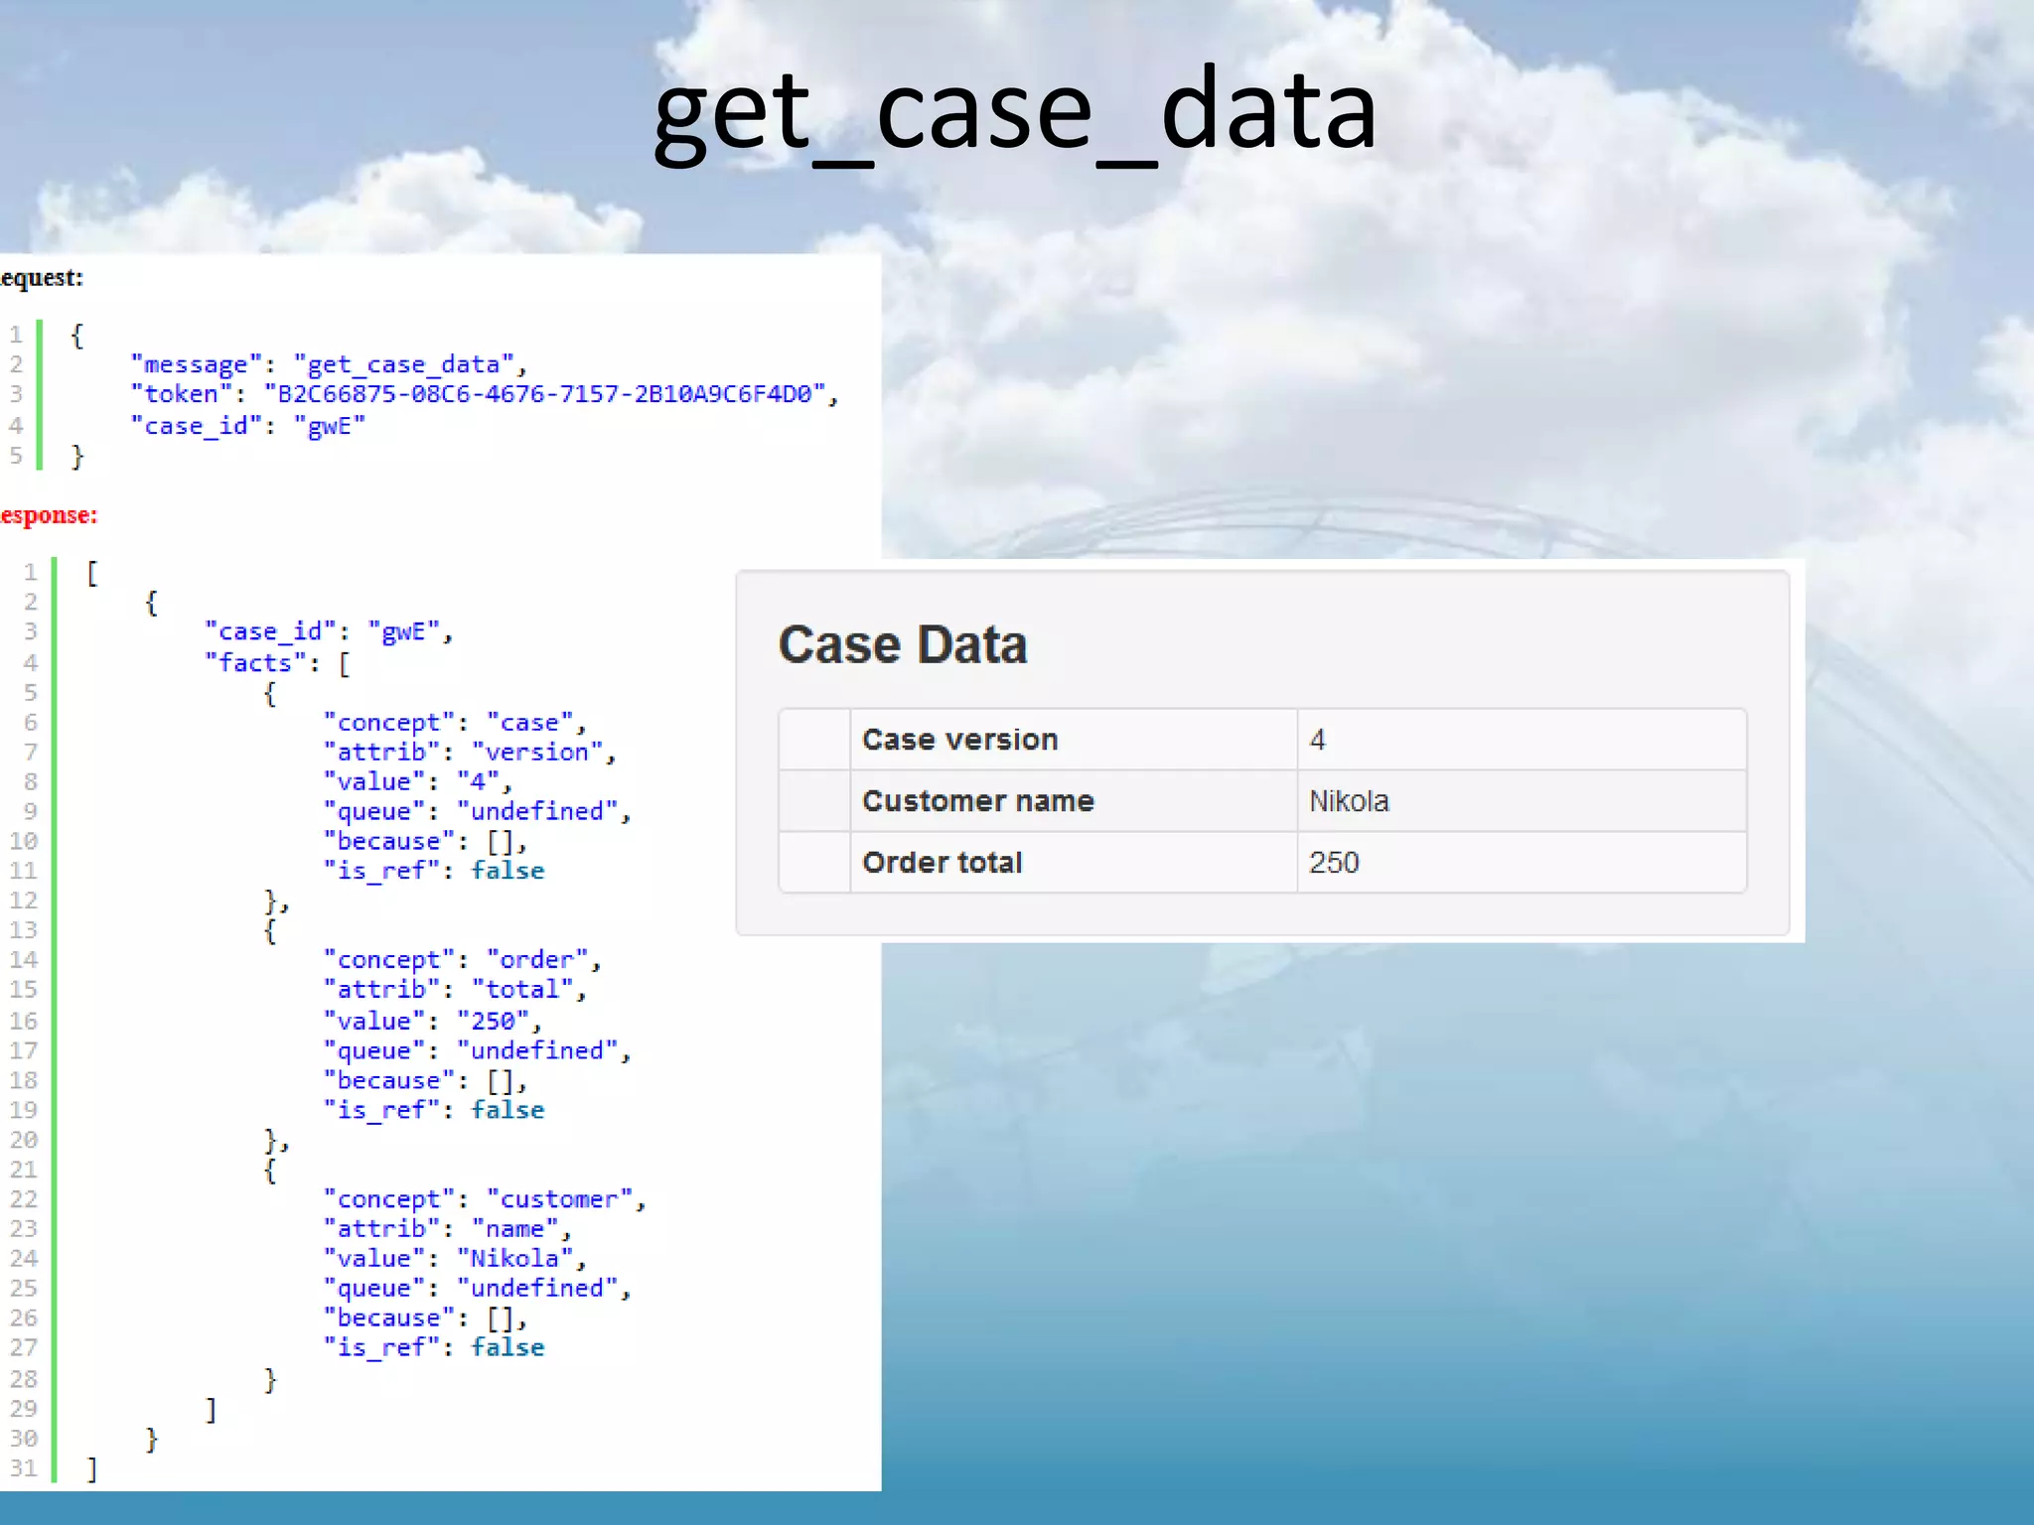
Task: Click the Order total table cell
Action: tap(1074, 863)
